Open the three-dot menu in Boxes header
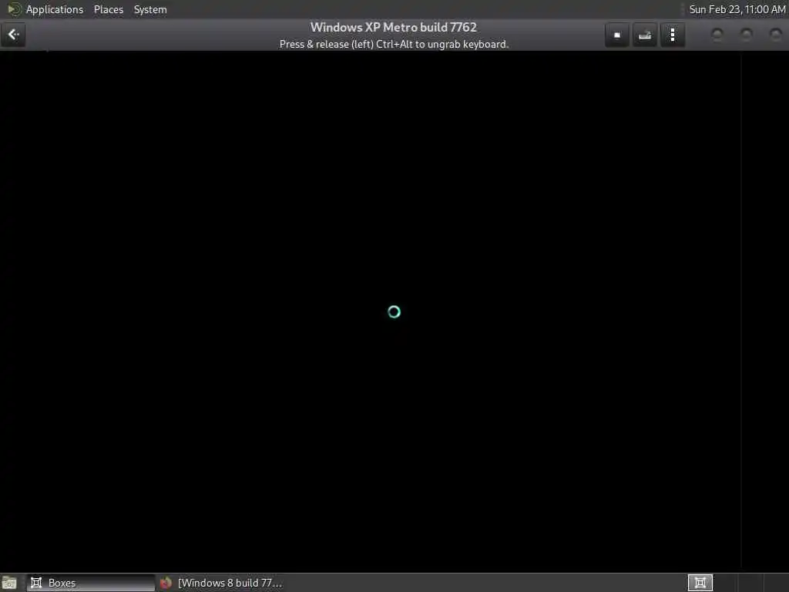789x592 pixels. point(672,35)
